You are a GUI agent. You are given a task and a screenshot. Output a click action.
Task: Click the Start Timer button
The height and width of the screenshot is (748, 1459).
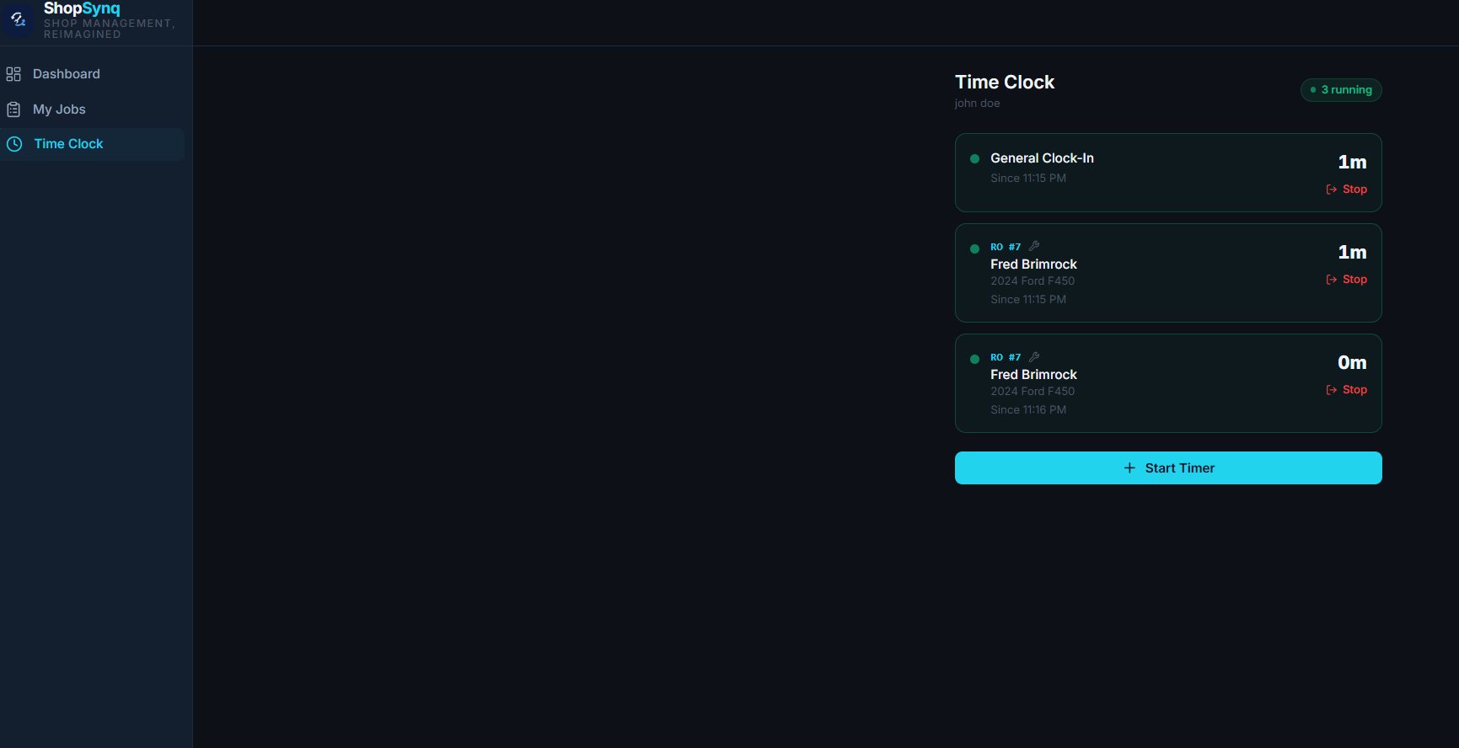click(1168, 468)
